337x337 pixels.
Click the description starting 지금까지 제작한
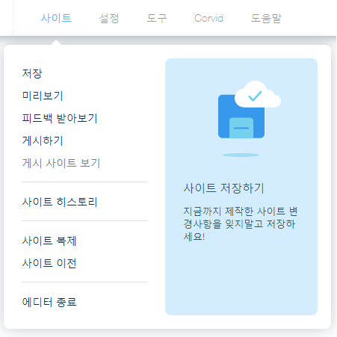241,223
